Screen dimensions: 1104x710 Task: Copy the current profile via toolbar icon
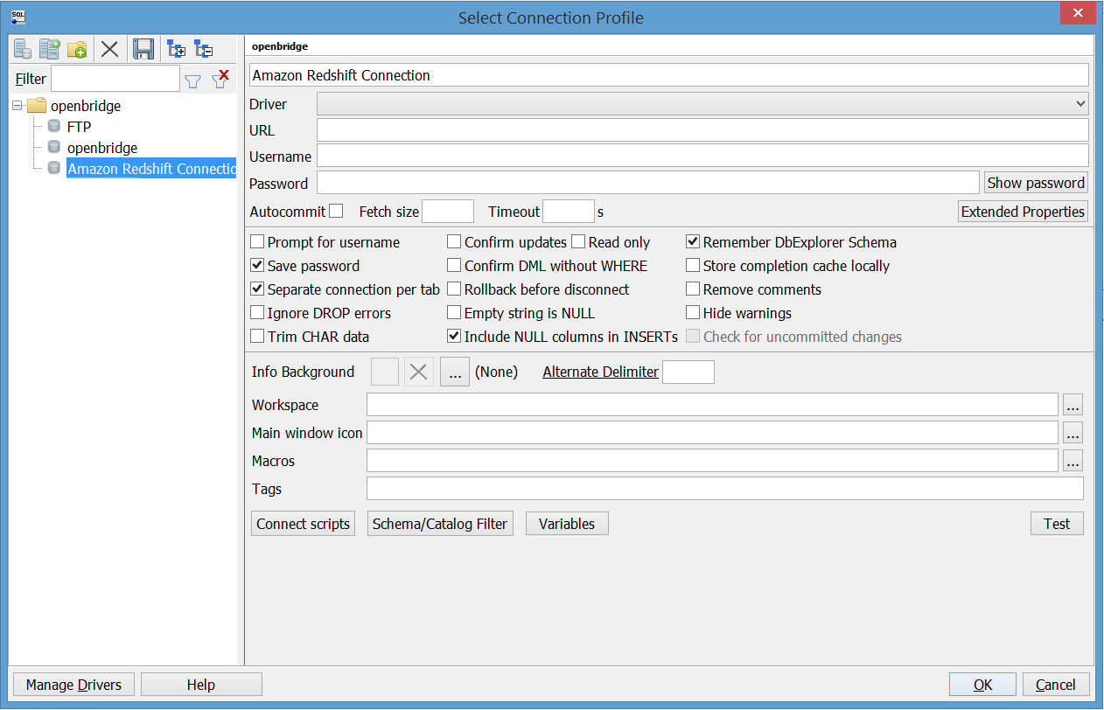pyautogui.click(x=50, y=49)
